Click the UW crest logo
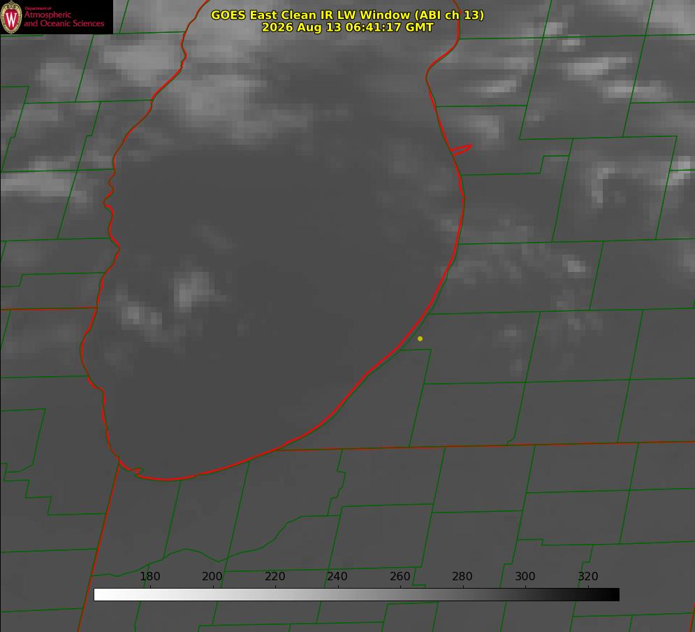This screenshot has width=695, height=632. (x=11, y=17)
